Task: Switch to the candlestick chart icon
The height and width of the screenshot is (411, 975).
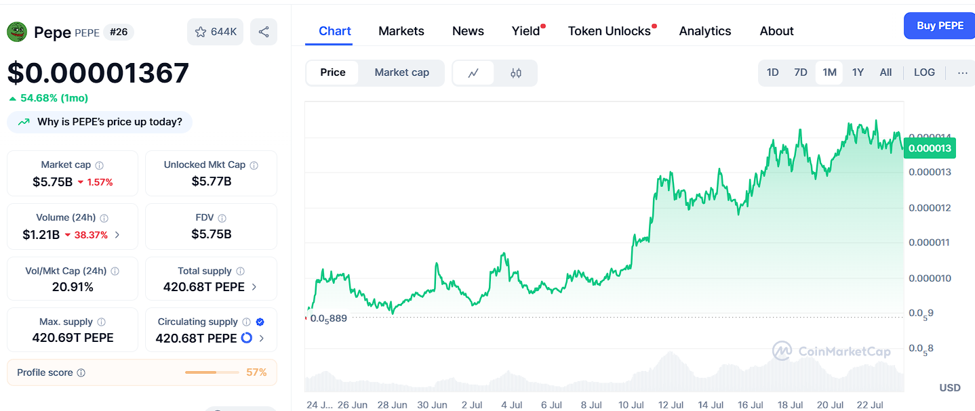Action: (x=516, y=73)
